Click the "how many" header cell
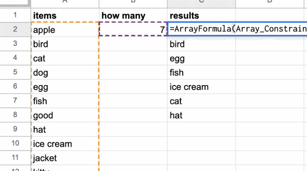The width and height of the screenshot is (307, 171). coord(133,15)
